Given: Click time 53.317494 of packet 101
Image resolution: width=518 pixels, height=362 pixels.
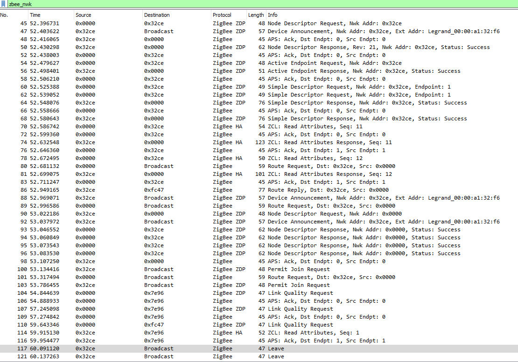Looking at the screenshot, I should 45,277.
